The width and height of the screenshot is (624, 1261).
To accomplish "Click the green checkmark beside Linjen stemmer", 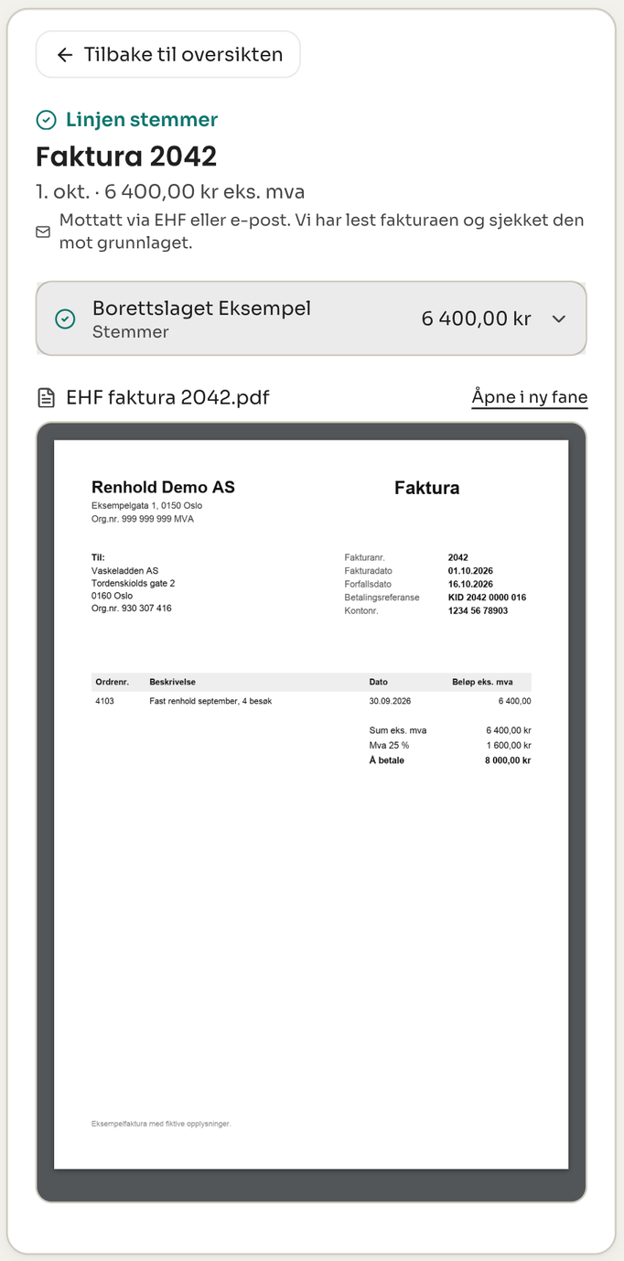I will pos(46,120).
